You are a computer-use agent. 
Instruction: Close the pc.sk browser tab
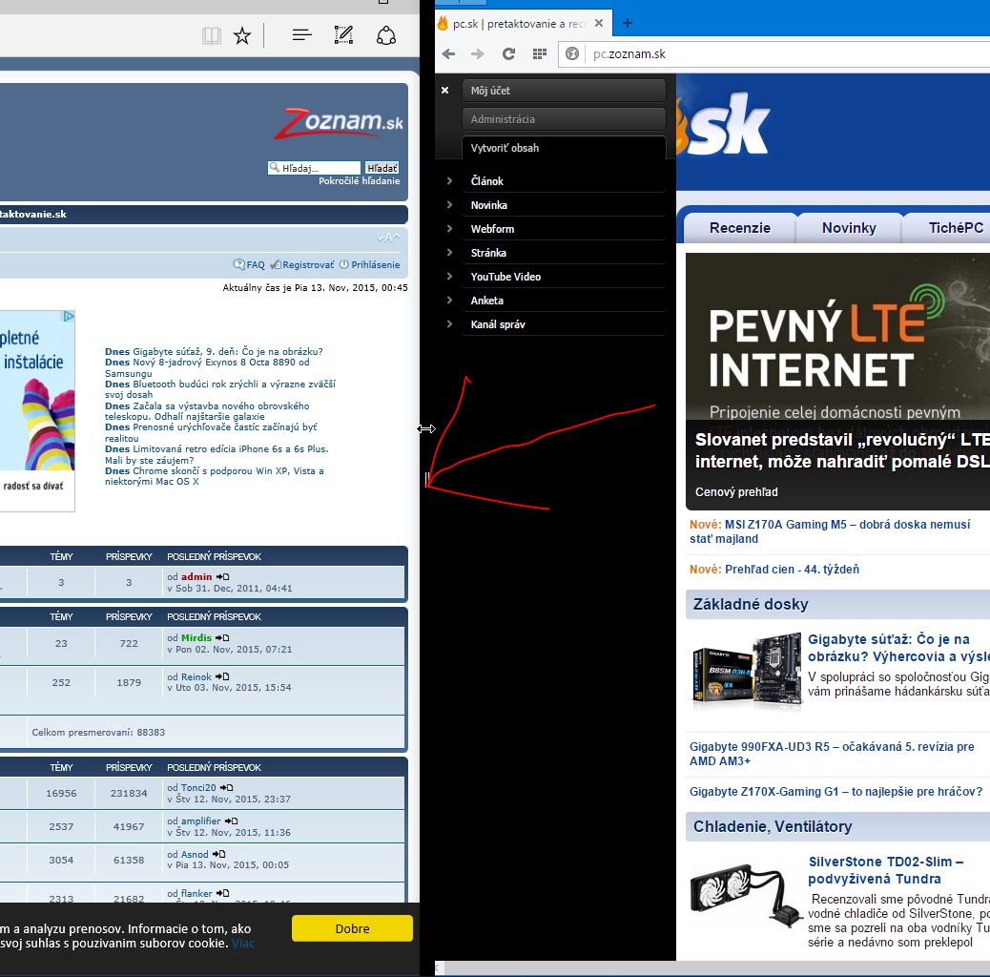pyautogui.click(x=599, y=23)
